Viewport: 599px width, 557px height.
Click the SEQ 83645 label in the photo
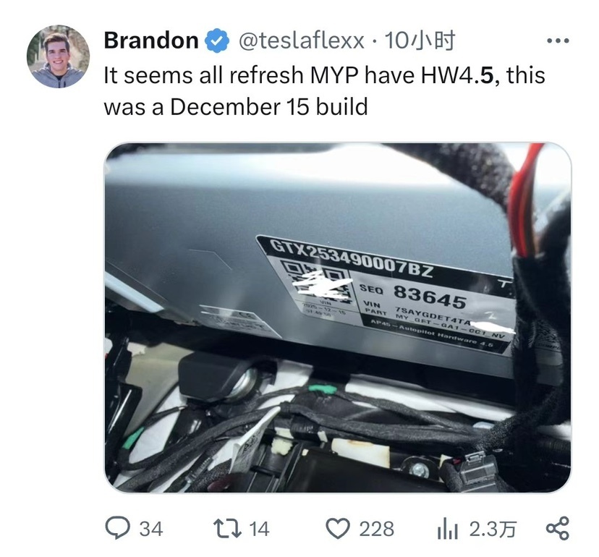(x=413, y=296)
